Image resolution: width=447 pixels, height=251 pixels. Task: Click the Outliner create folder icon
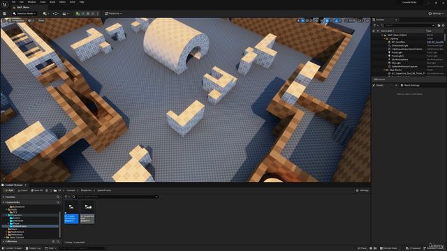coord(439,25)
